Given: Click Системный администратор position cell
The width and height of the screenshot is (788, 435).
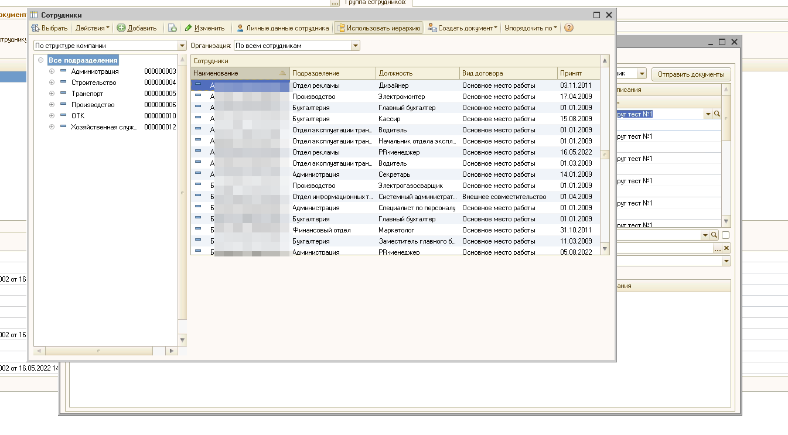Looking at the screenshot, I should [x=418, y=197].
